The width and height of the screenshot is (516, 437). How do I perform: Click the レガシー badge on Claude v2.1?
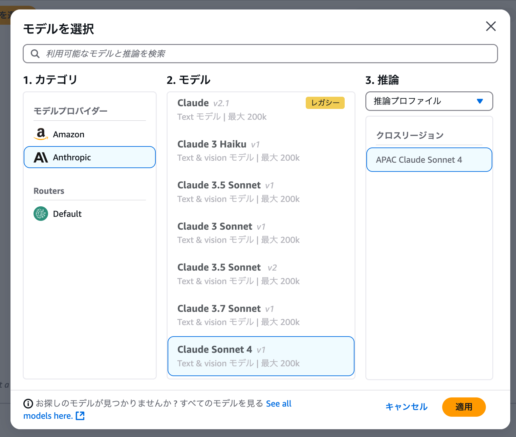point(325,103)
